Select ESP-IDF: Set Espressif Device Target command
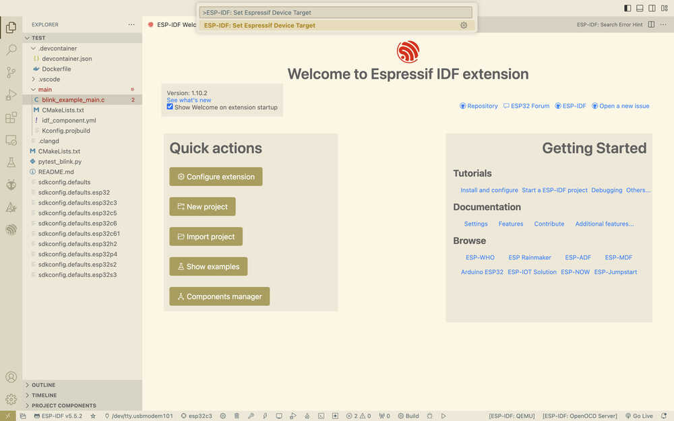 [259, 26]
